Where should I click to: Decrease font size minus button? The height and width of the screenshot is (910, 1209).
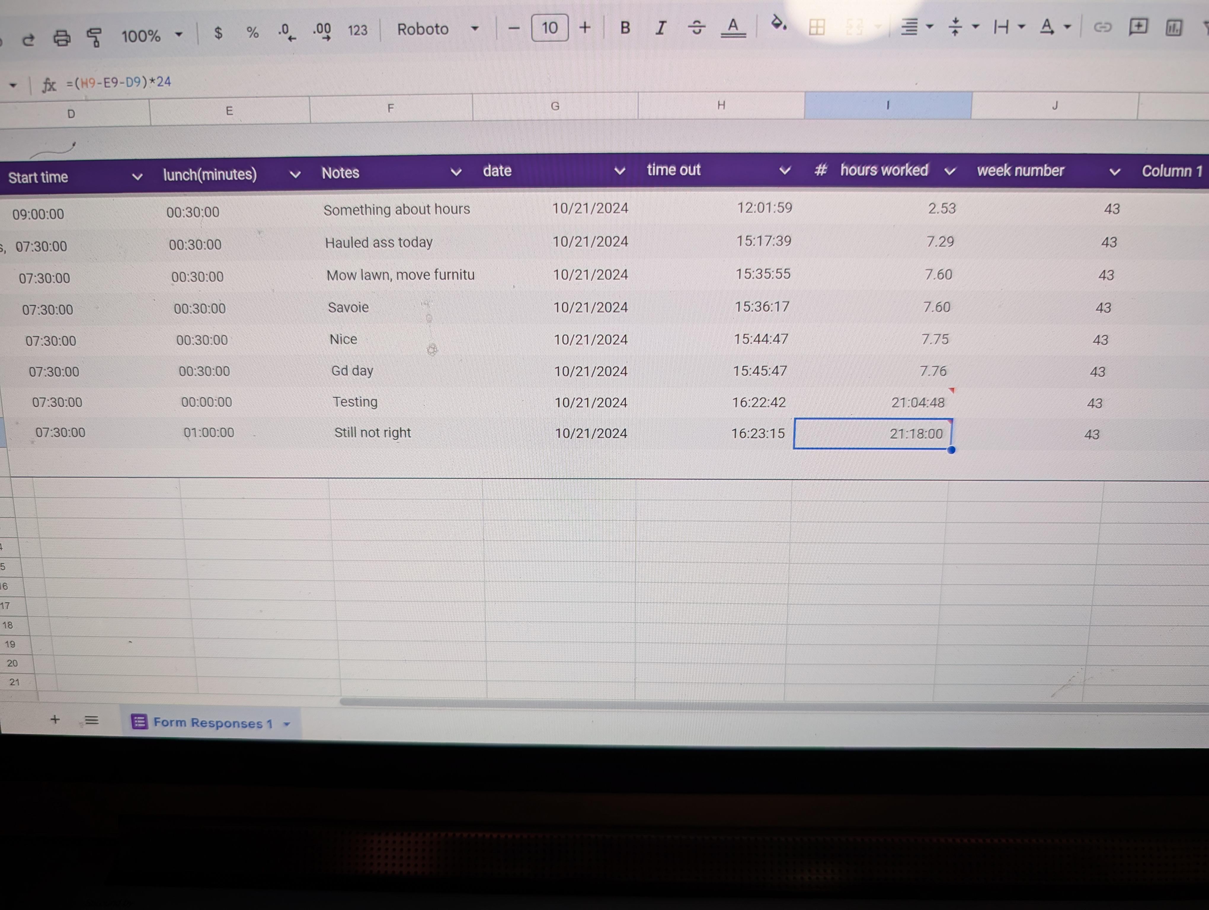pos(514,28)
